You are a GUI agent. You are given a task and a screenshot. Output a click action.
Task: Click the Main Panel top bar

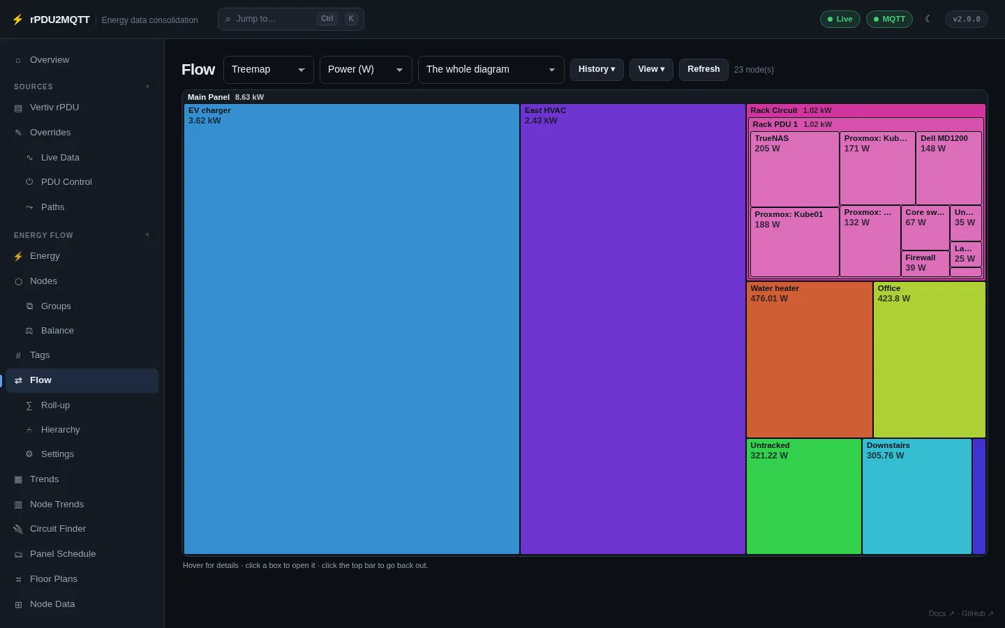point(585,97)
